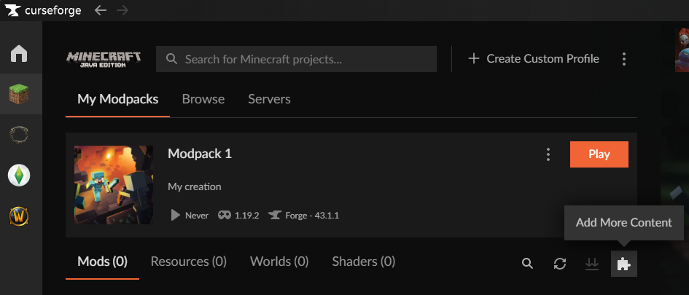This screenshot has height=295, width=689.
Task: Open the Browse tab
Action: pyautogui.click(x=203, y=99)
